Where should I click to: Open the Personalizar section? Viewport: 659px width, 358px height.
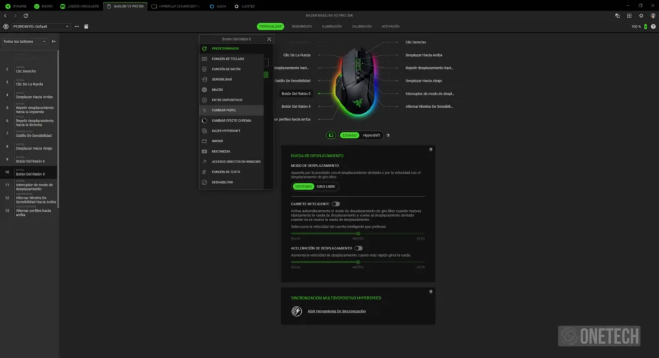tap(270, 26)
